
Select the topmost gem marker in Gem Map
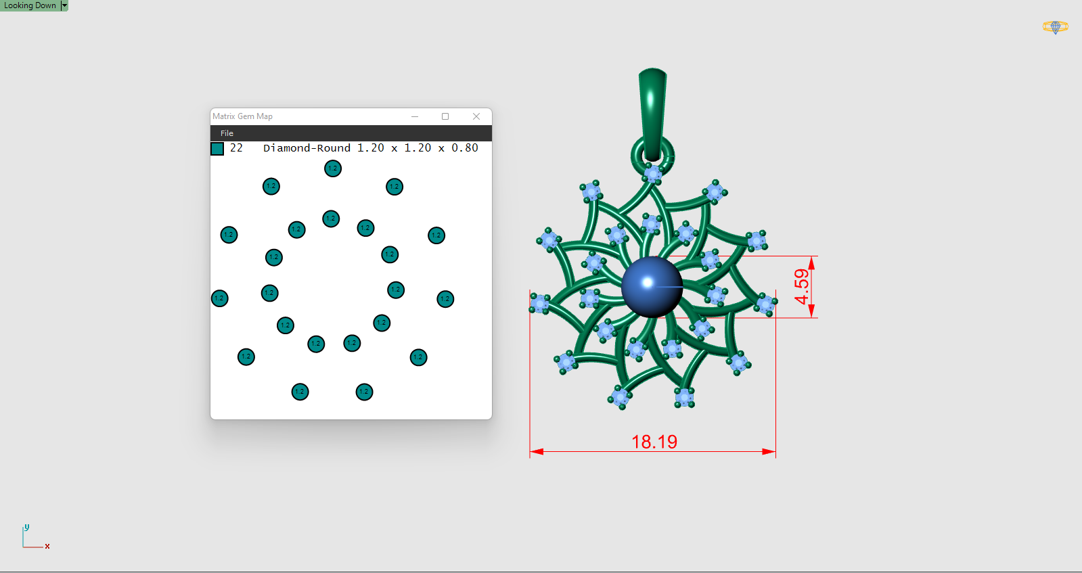click(333, 168)
